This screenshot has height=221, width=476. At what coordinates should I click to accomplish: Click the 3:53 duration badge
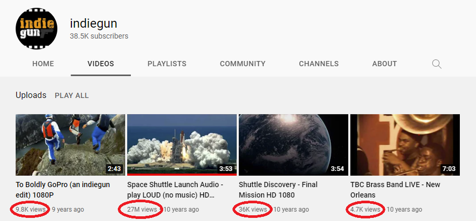(x=226, y=169)
